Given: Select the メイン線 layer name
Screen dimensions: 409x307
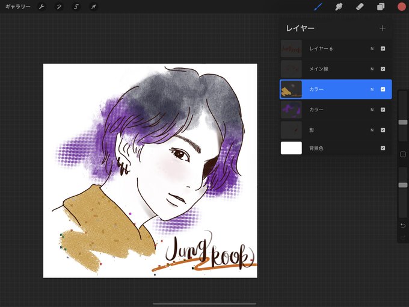Looking at the screenshot, I should 319,69.
